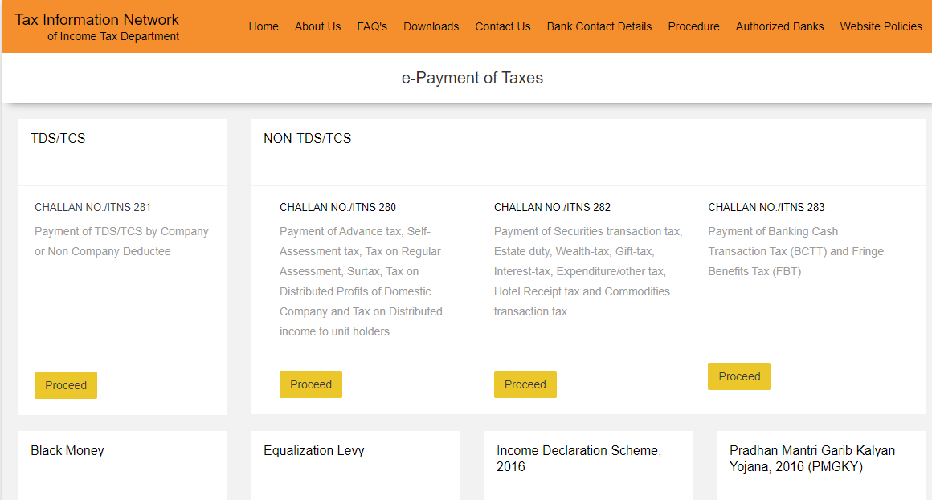Select the 'CHALLAN NO./ITNS 281' title
Image resolution: width=932 pixels, height=500 pixels.
tap(92, 207)
